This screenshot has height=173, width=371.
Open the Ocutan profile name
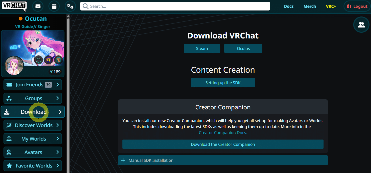[36, 19]
